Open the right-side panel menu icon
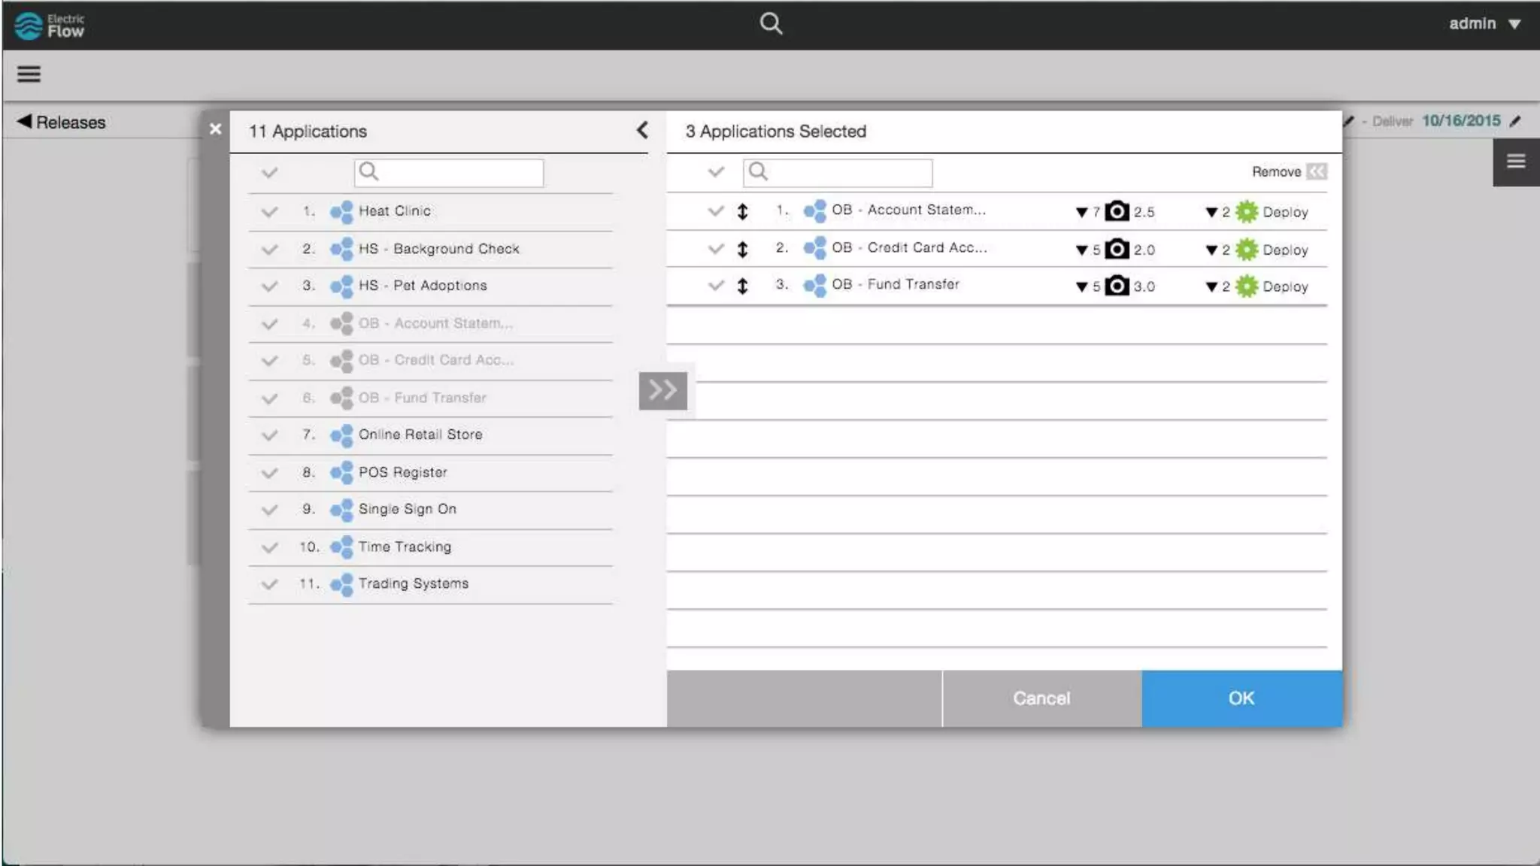This screenshot has width=1540, height=866. 1515,161
